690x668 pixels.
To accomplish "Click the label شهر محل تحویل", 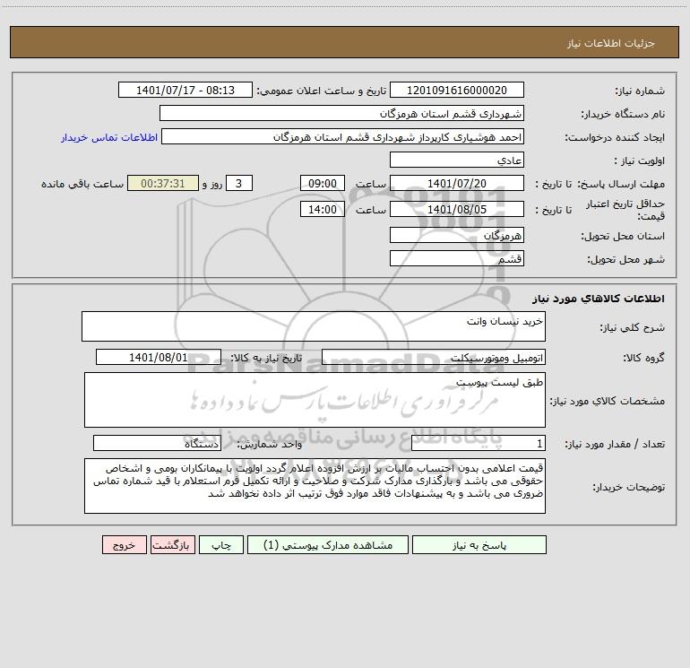I will (x=625, y=259).
